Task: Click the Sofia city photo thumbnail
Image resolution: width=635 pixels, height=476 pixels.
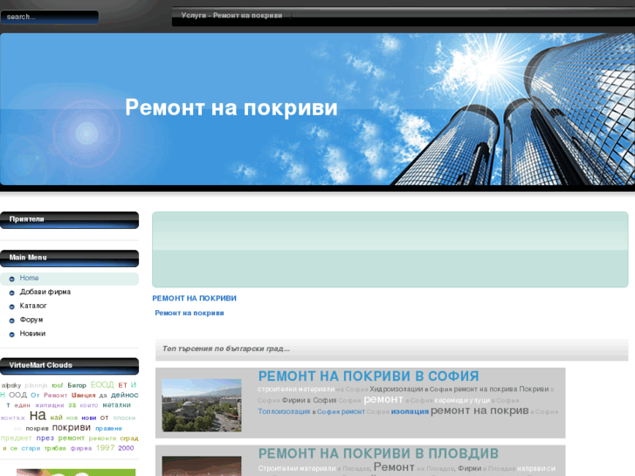Action: (x=202, y=405)
